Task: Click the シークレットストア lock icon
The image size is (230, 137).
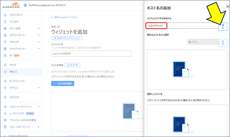Action: (5, 113)
